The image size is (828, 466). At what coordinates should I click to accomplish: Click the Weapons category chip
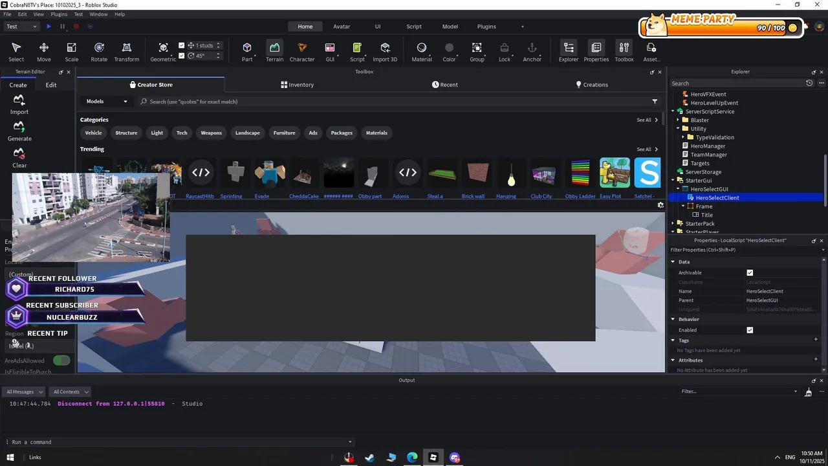point(212,133)
